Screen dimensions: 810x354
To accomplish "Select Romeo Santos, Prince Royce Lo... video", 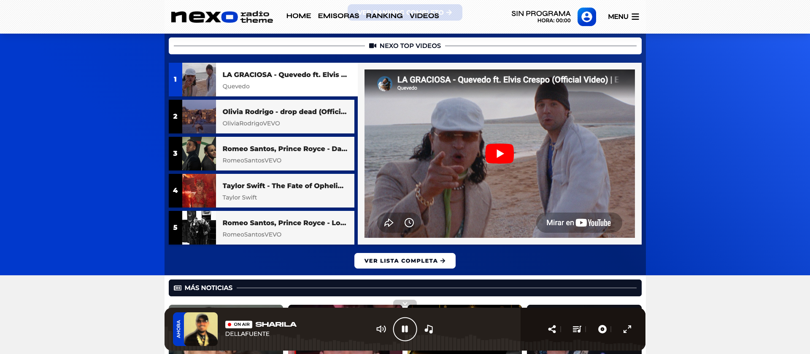I will tap(262, 228).
